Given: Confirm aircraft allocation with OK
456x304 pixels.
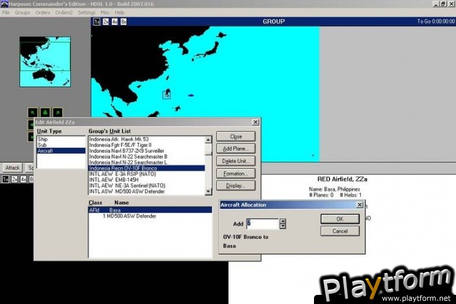Looking at the screenshot, I should (340, 219).
